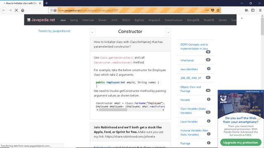Viewport: 264px width, 148px height.
Task: Open the TOSCA navbar item
Action: [126, 20]
